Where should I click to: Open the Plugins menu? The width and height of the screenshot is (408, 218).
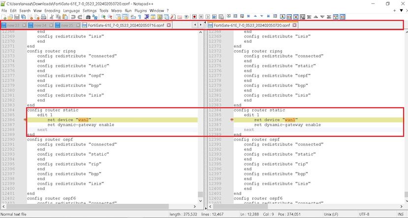tap(140, 11)
